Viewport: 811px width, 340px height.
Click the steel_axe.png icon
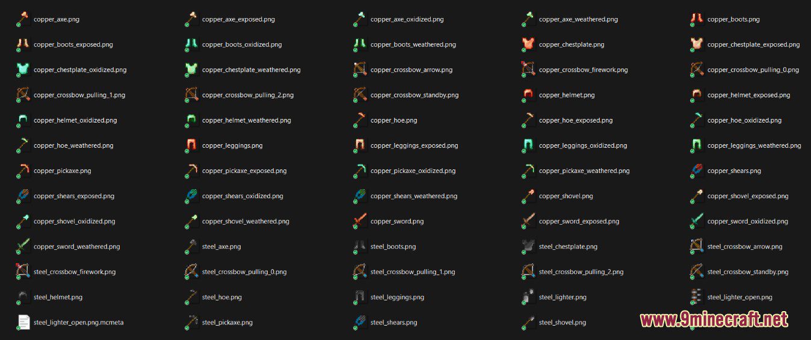coord(191,246)
